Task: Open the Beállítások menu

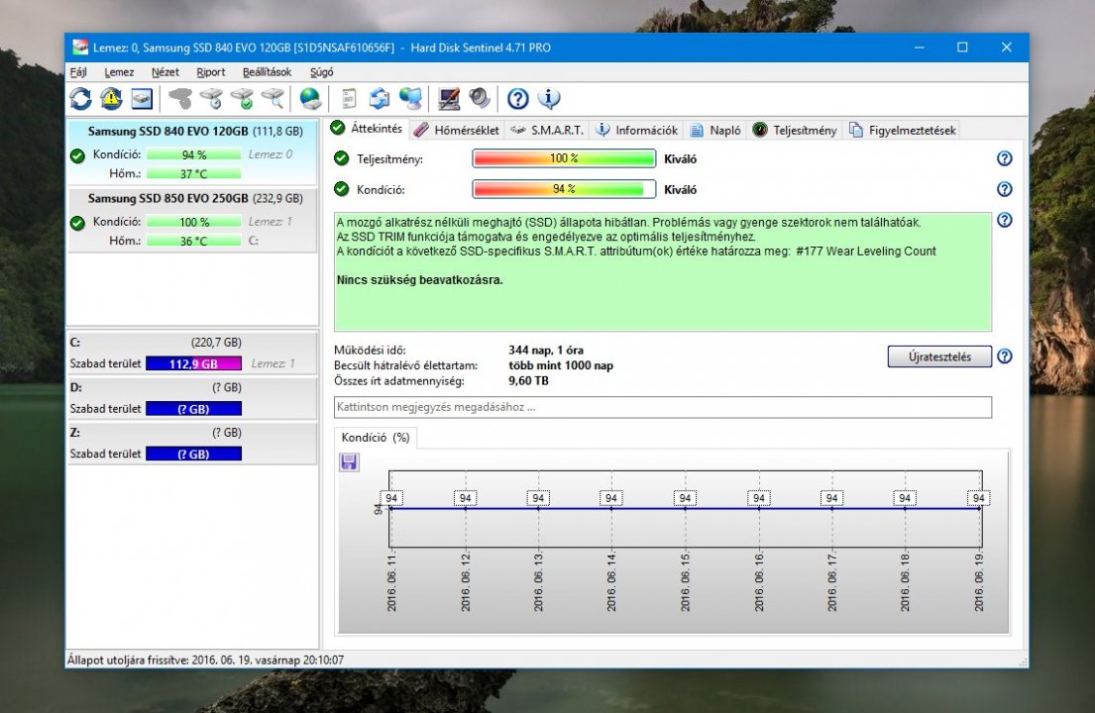Action: [x=267, y=72]
